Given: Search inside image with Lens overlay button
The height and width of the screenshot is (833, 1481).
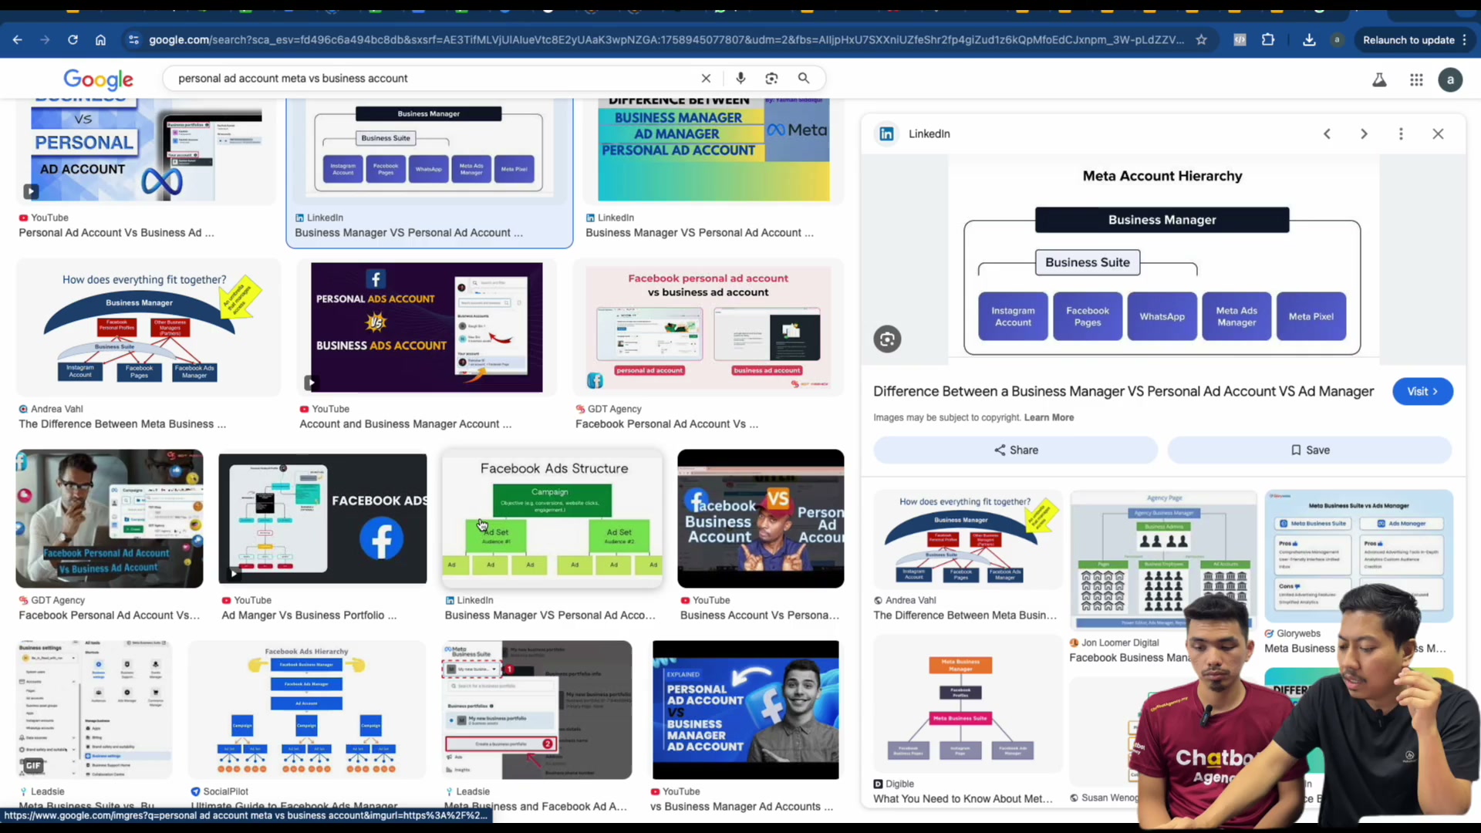Looking at the screenshot, I should 887,339.
